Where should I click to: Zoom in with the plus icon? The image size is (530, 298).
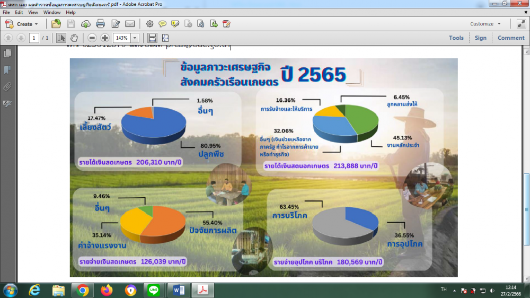click(105, 38)
